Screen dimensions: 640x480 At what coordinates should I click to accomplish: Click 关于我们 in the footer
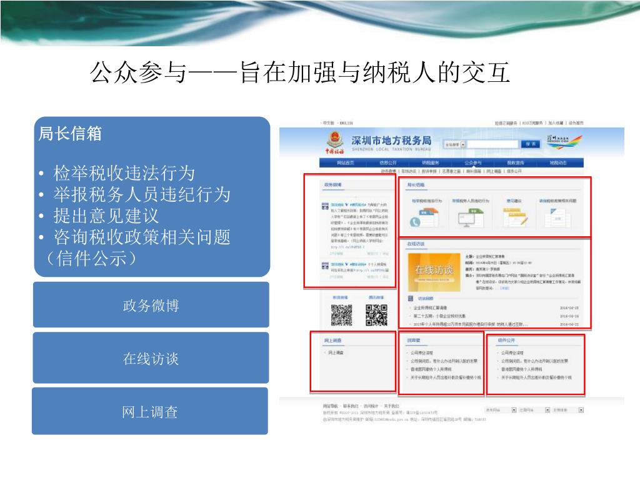point(391,406)
